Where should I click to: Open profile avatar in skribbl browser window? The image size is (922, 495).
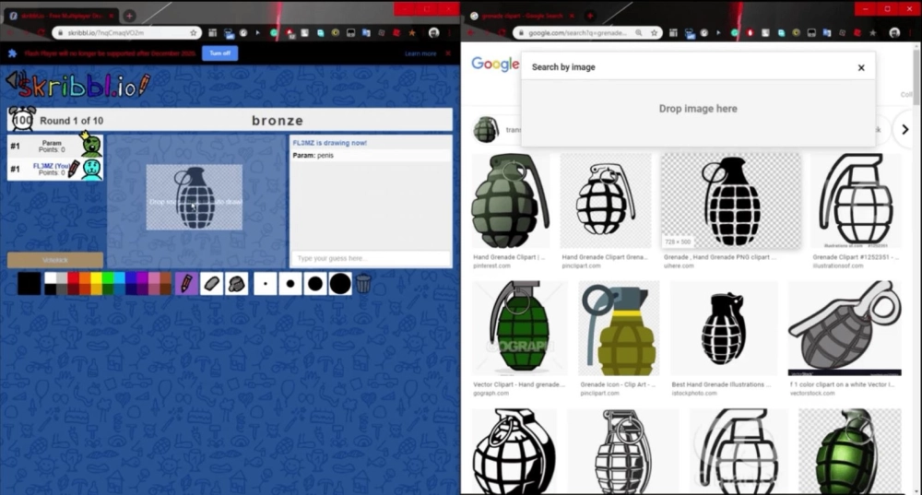433,32
